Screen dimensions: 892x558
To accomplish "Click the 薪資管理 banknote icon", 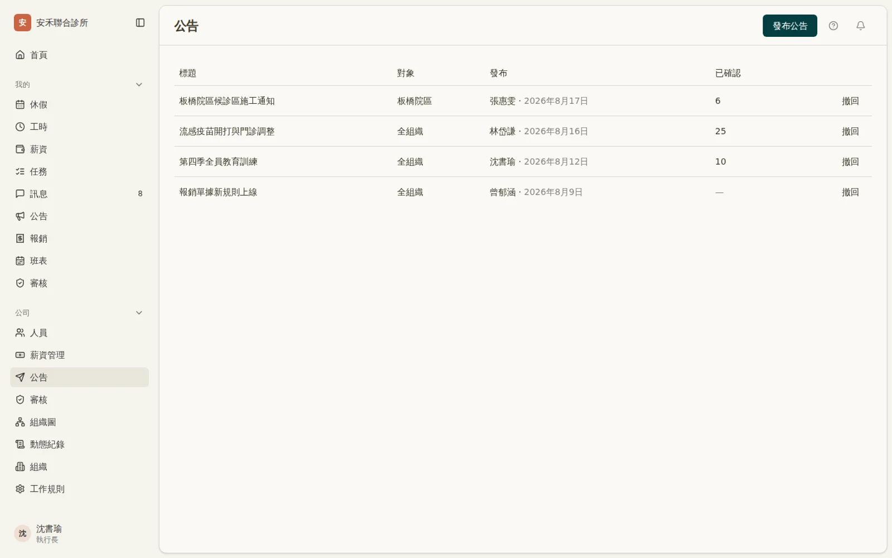I will tap(20, 355).
